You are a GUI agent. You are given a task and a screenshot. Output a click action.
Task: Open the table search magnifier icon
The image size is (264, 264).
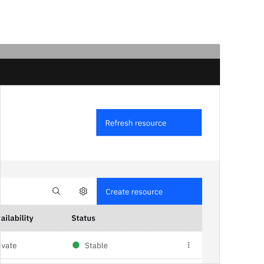(x=56, y=191)
